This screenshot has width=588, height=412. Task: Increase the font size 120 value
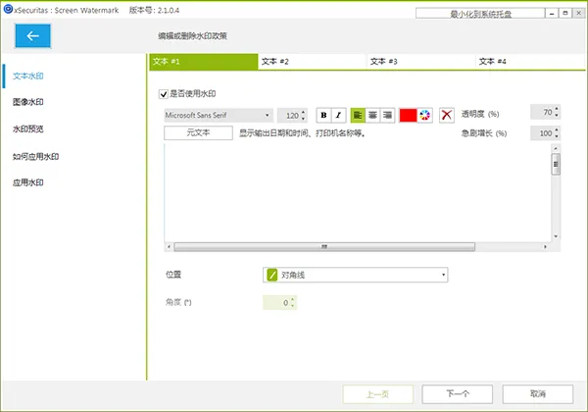[x=303, y=112]
